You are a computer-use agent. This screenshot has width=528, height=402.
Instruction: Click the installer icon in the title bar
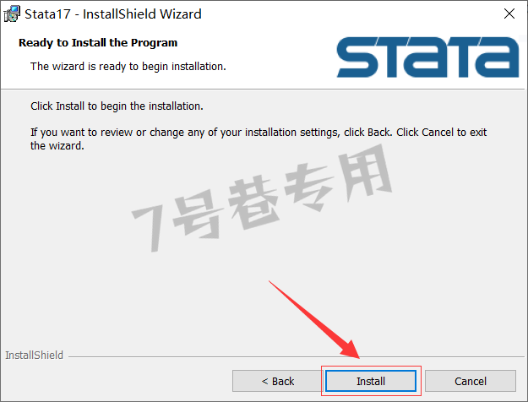pos(12,14)
